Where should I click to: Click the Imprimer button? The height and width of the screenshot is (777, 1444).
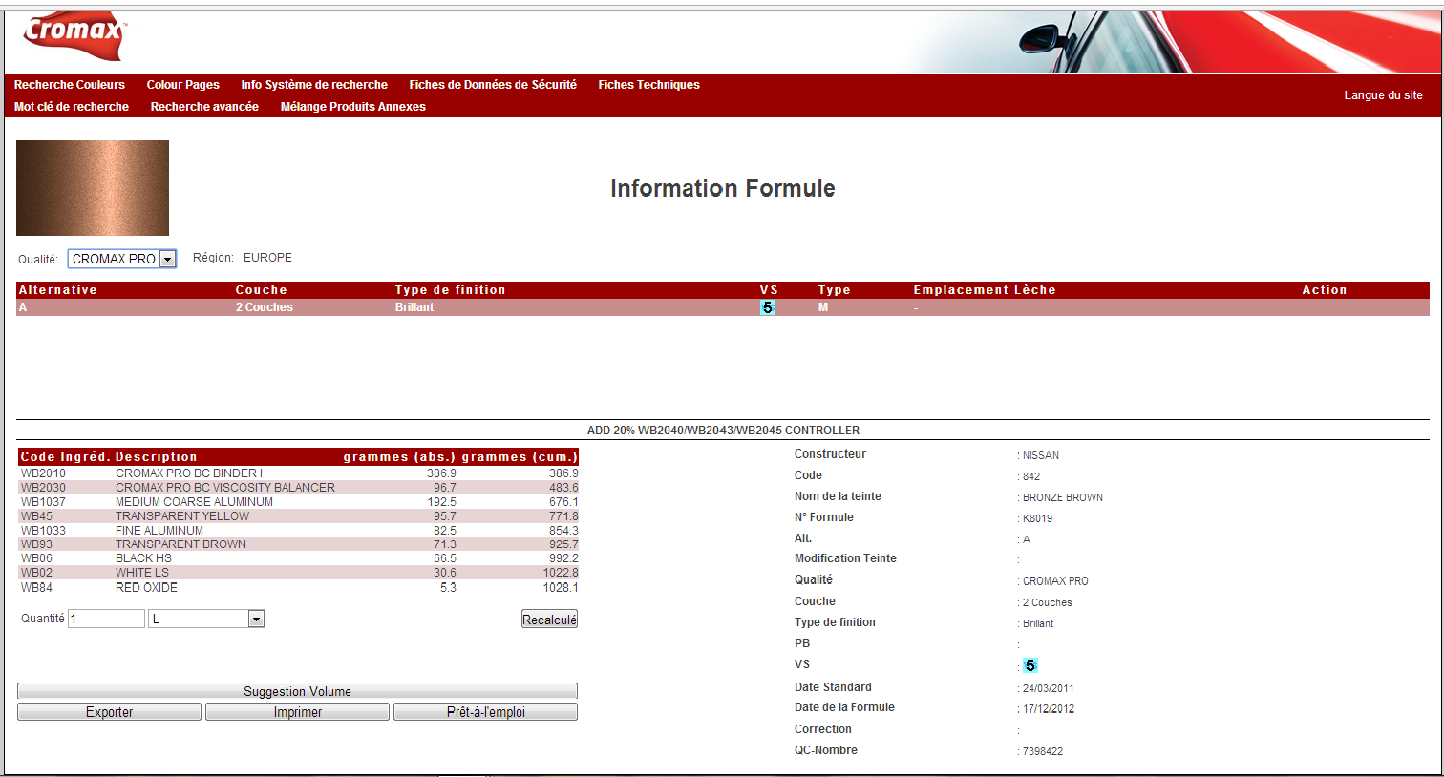(297, 712)
